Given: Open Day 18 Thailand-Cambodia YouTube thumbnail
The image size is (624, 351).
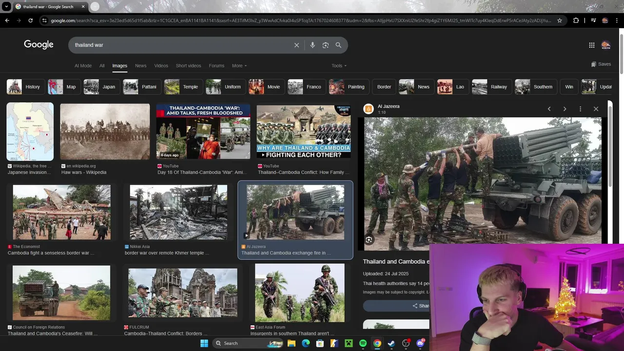Looking at the screenshot, I should pos(203,132).
